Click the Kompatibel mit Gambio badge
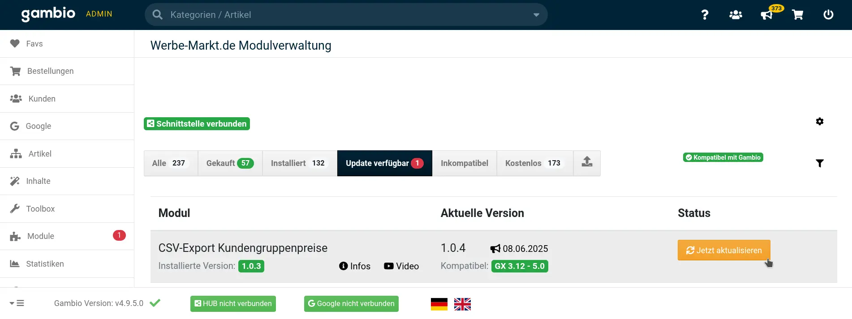 (x=723, y=157)
